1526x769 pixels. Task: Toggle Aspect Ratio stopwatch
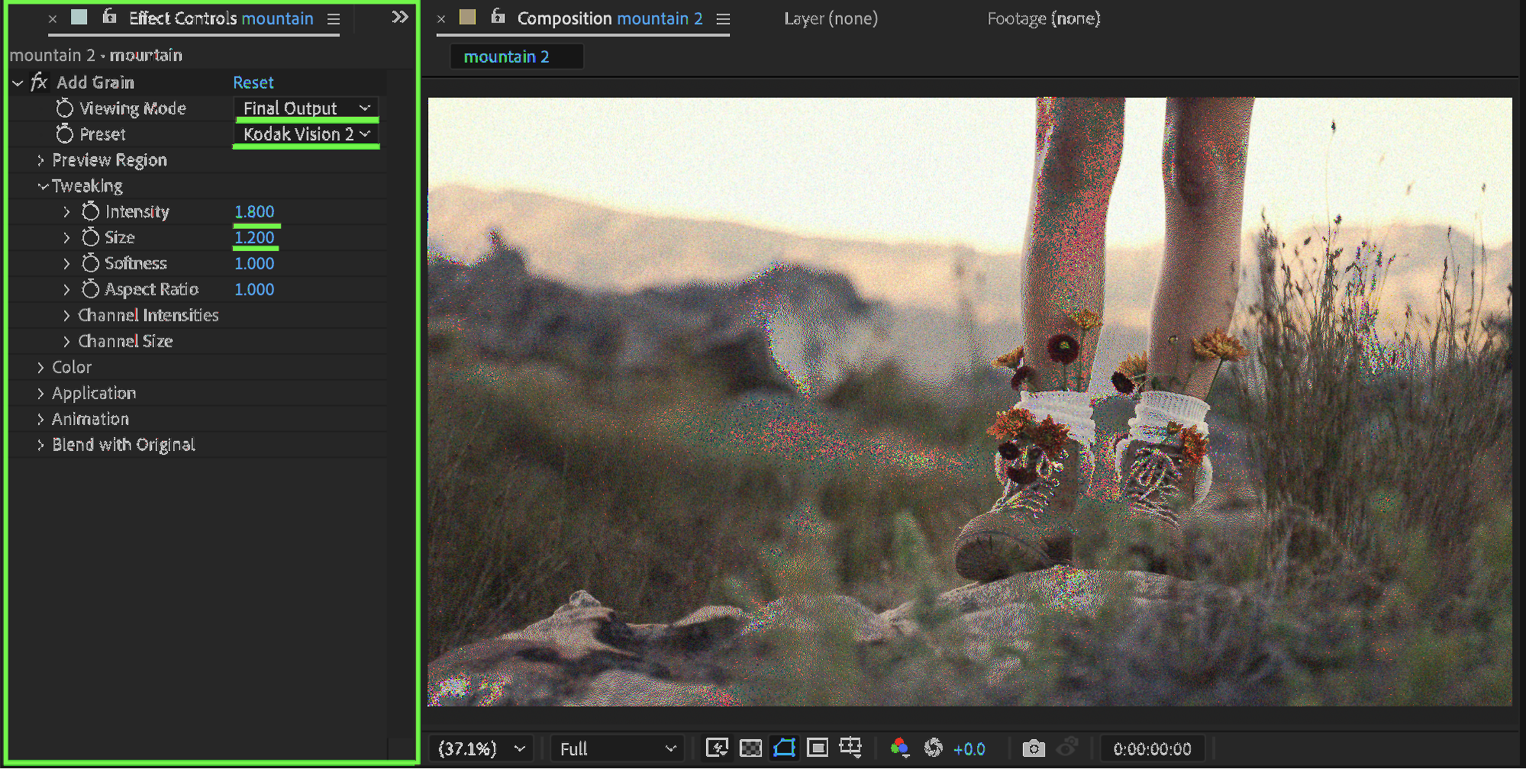tap(91, 289)
